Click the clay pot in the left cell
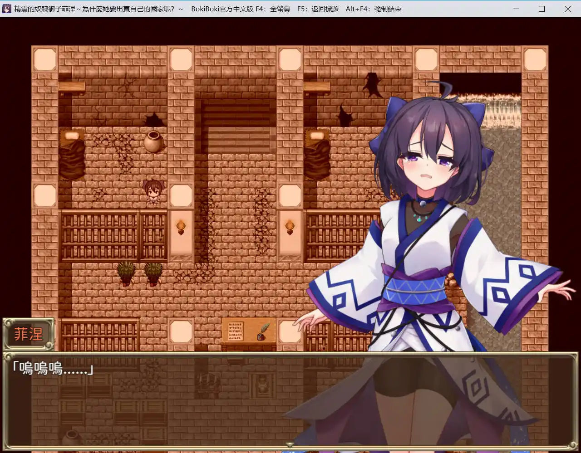581x453 pixels. [x=154, y=141]
